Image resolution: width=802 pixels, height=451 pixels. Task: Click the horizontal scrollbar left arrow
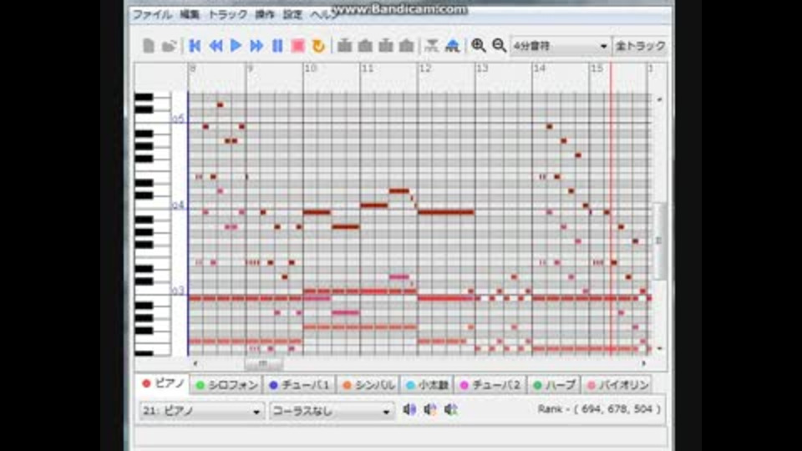coord(195,363)
